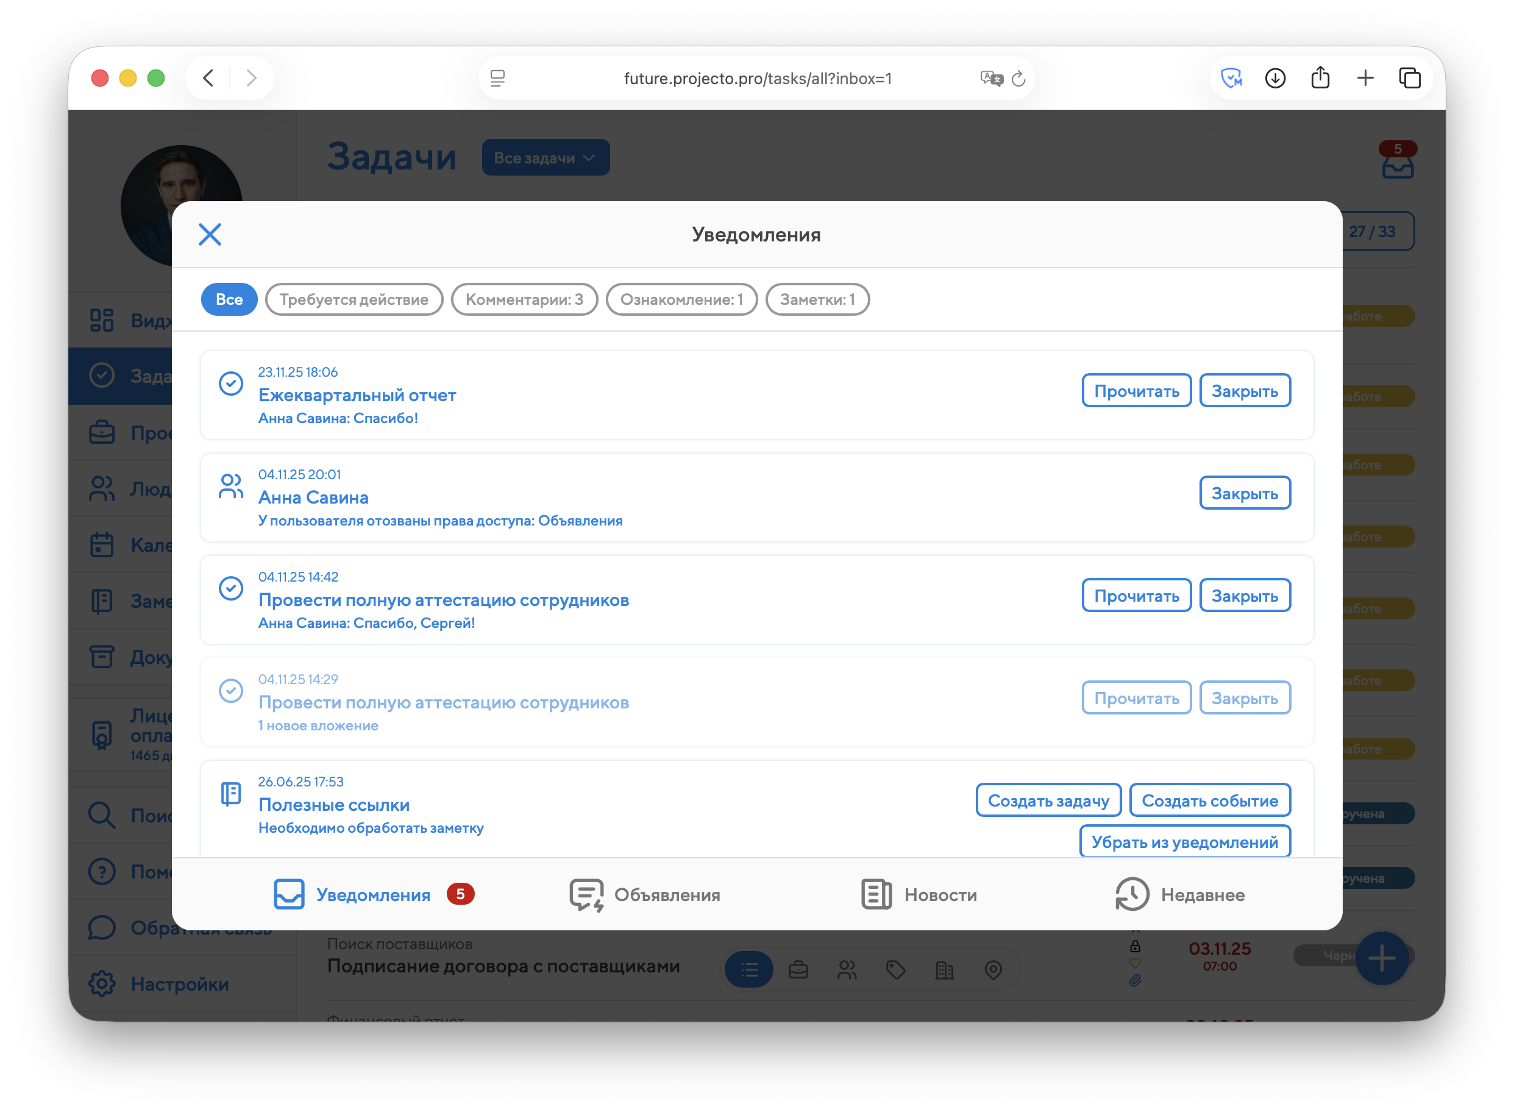Select the Заметки: 1 filter chip
This screenshot has width=1514, height=1112.
[x=817, y=299]
